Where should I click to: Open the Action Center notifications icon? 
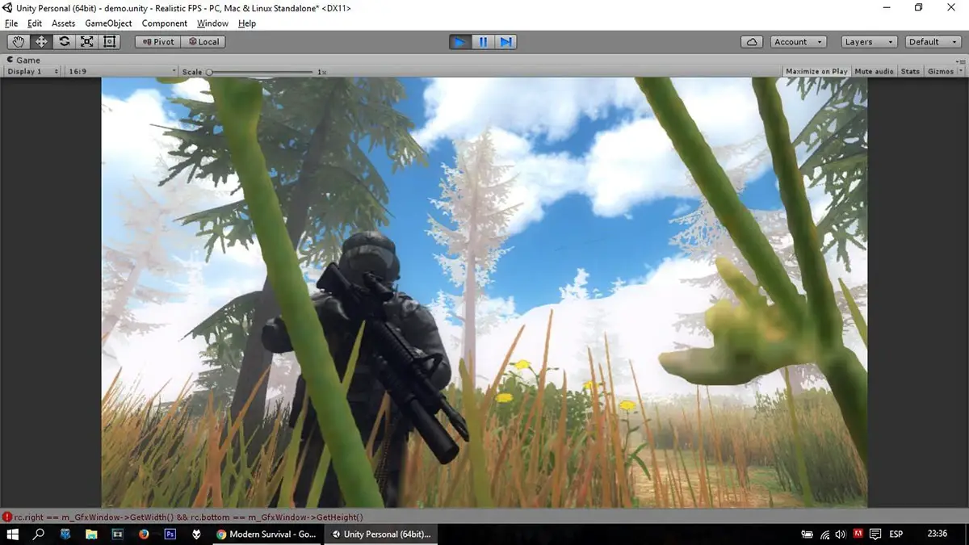[x=876, y=535]
